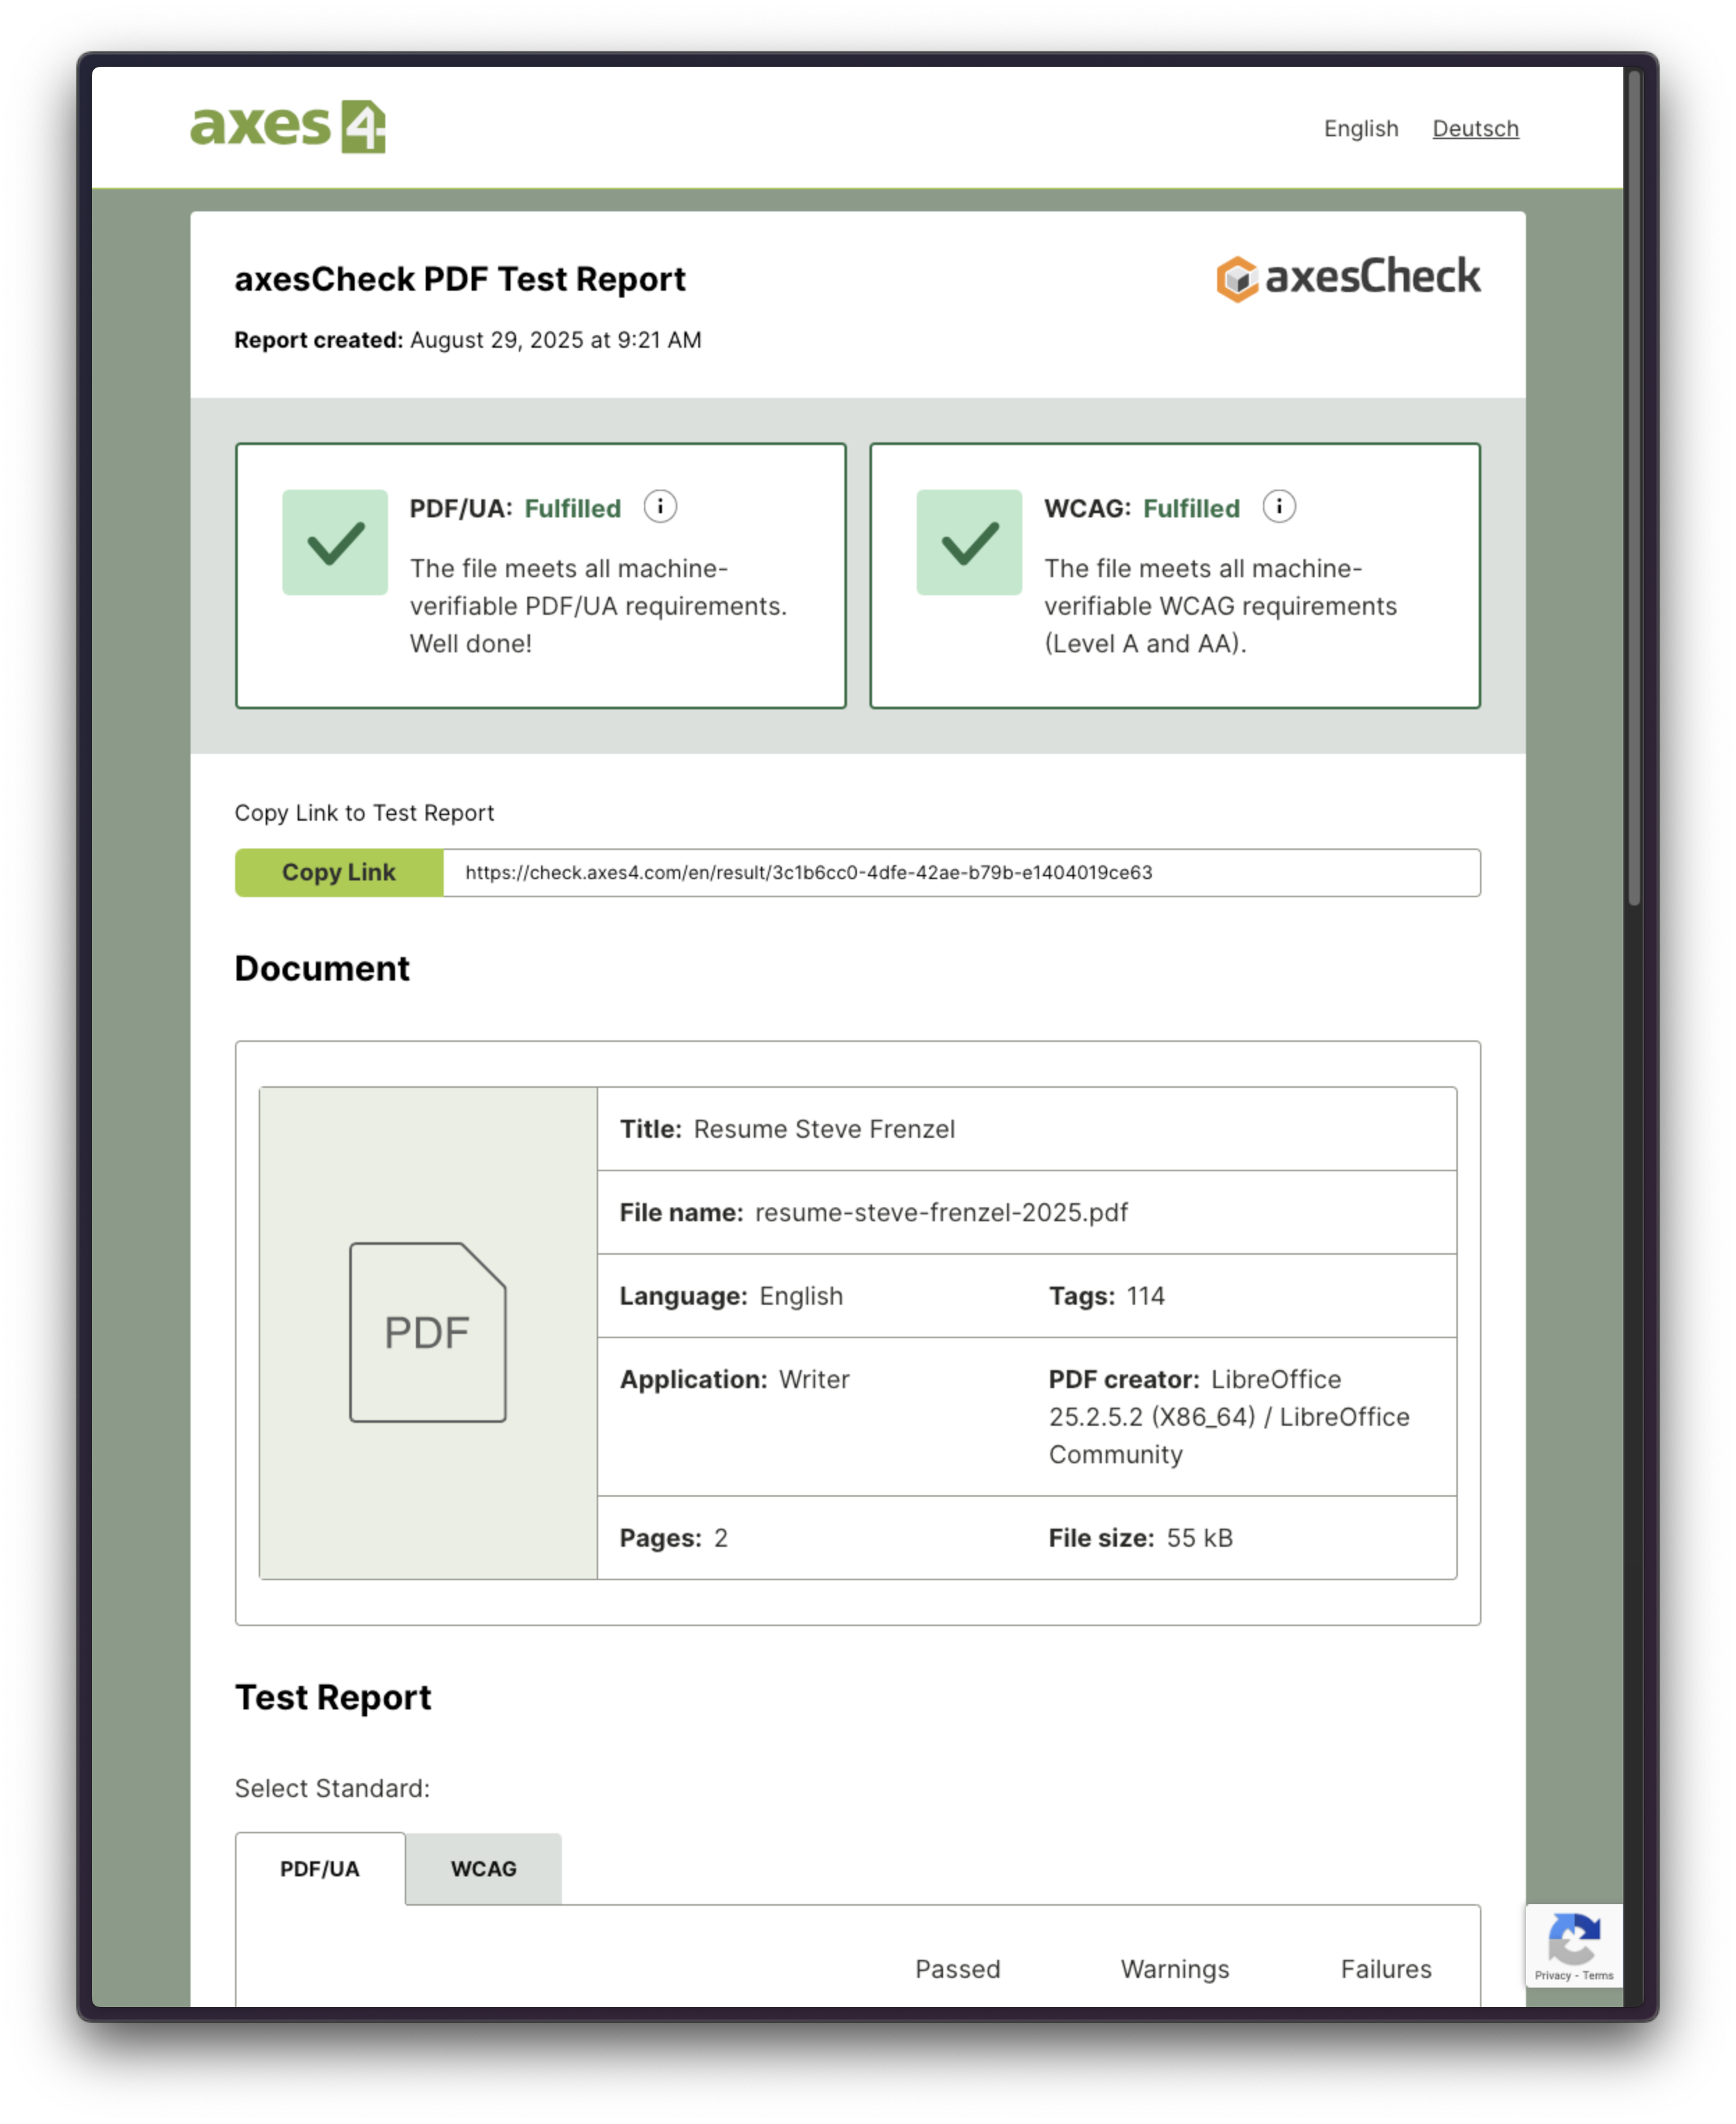Click the Passed column header
1736x2124 pixels.
click(957, 1969)
